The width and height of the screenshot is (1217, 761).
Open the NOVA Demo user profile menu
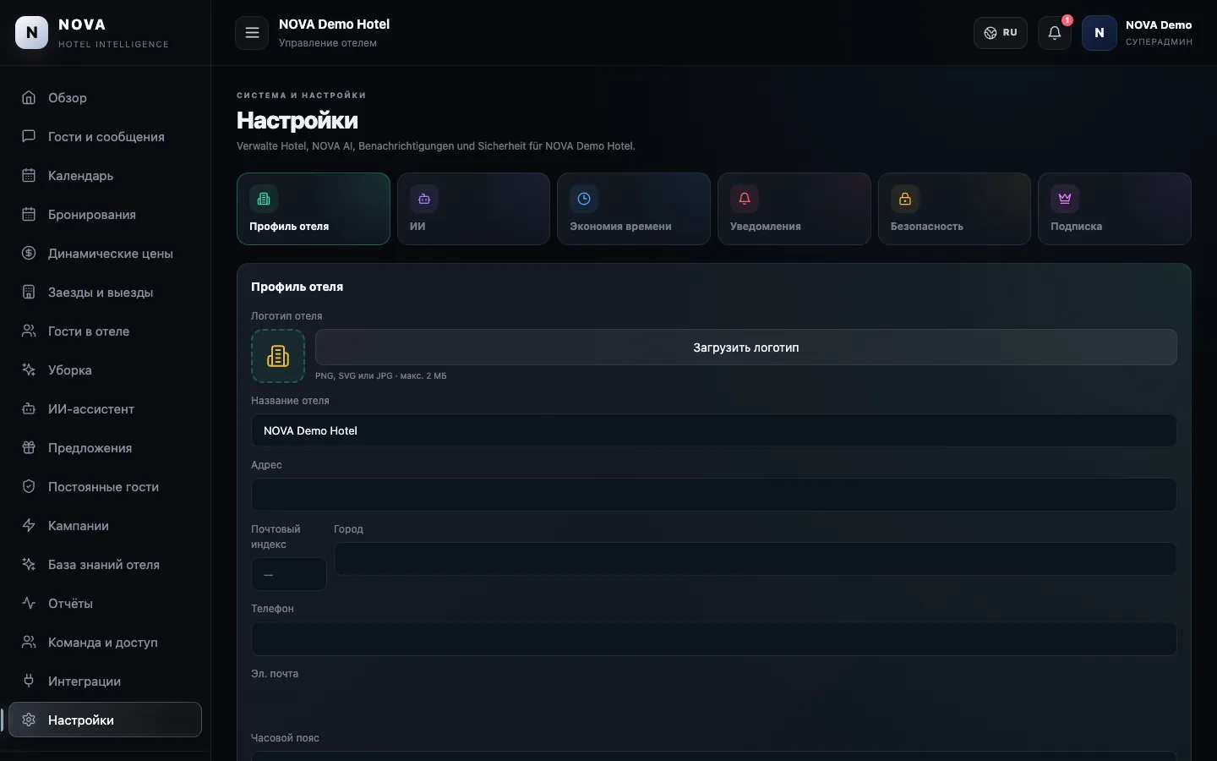(1138, 33)
